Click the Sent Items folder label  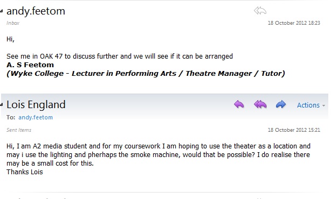19,130
